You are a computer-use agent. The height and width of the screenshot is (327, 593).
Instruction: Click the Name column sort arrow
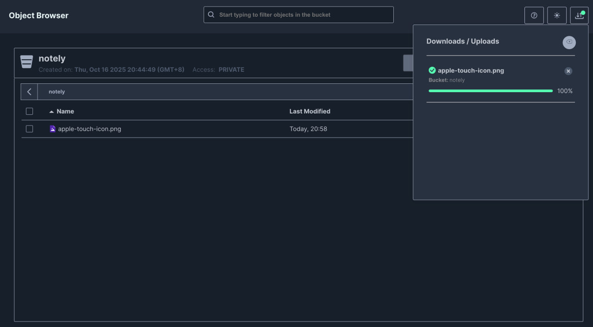point(51,112)
